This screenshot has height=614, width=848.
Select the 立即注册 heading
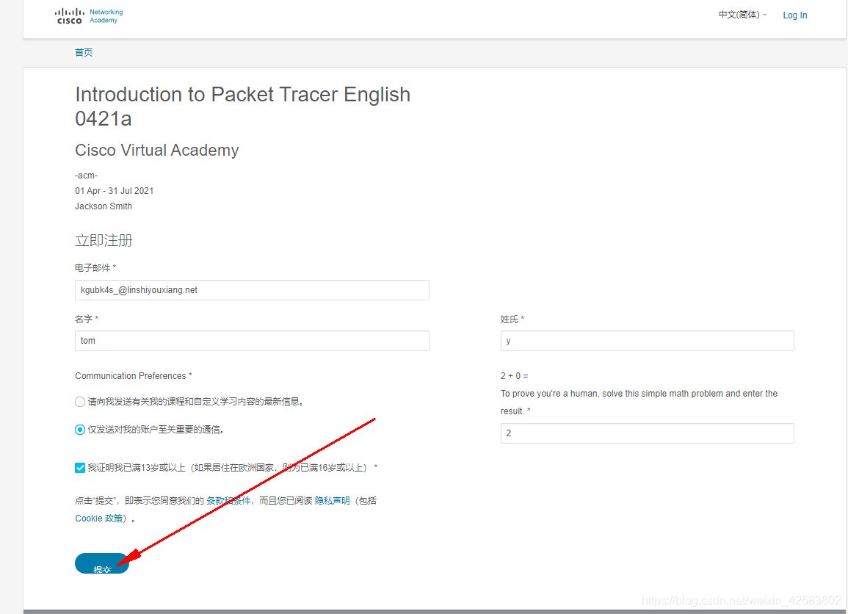coord(104,240)
